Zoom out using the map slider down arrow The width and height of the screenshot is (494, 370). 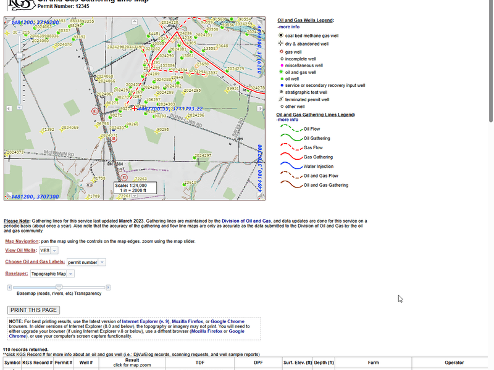[x=20, y=107]
